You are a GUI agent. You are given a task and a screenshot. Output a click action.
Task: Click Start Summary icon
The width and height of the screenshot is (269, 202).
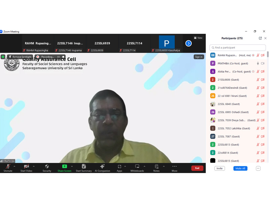(x=84, y=166)
